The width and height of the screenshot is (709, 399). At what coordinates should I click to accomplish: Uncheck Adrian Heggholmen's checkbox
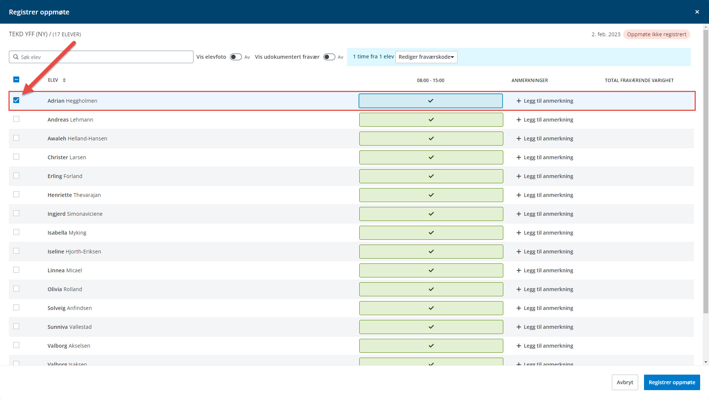coord(16,100)
